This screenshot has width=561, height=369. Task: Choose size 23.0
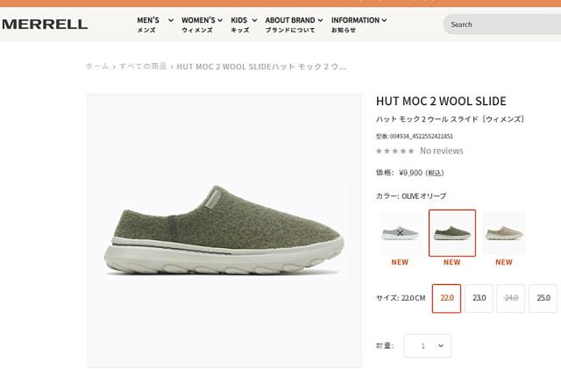479,298
